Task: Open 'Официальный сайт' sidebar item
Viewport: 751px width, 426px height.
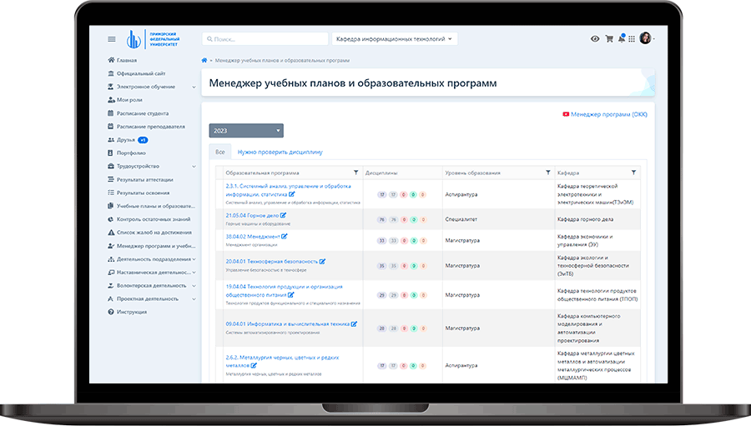Action: [137, 73]
